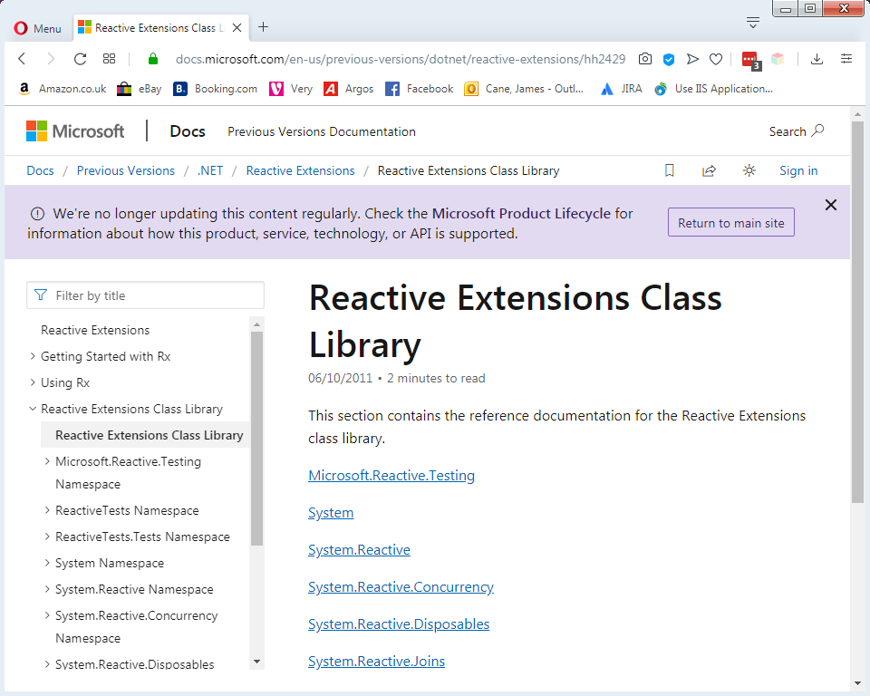This screenshot has width=870, height=696.
Task: Click the Microsoft logo
Action: pyautogui.click(x=75, y=131)
